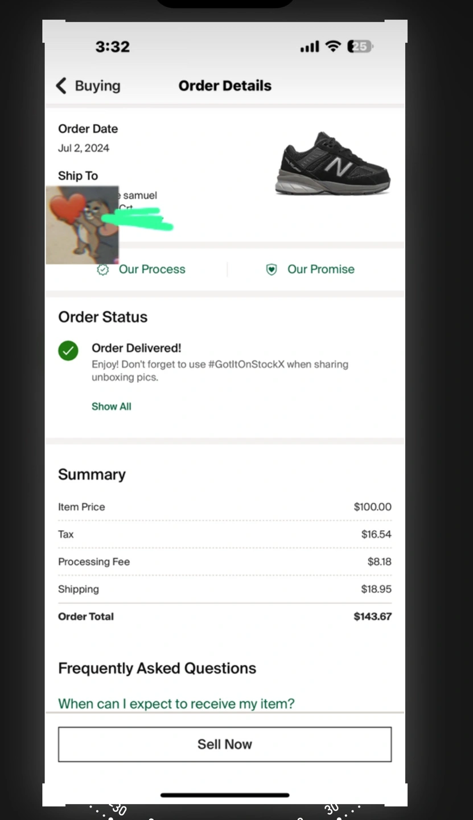Click the Our Promise shield icon

(x=272, y=270)
